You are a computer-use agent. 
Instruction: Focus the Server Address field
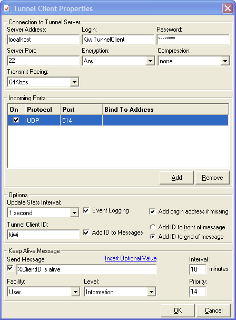point(43,40)
